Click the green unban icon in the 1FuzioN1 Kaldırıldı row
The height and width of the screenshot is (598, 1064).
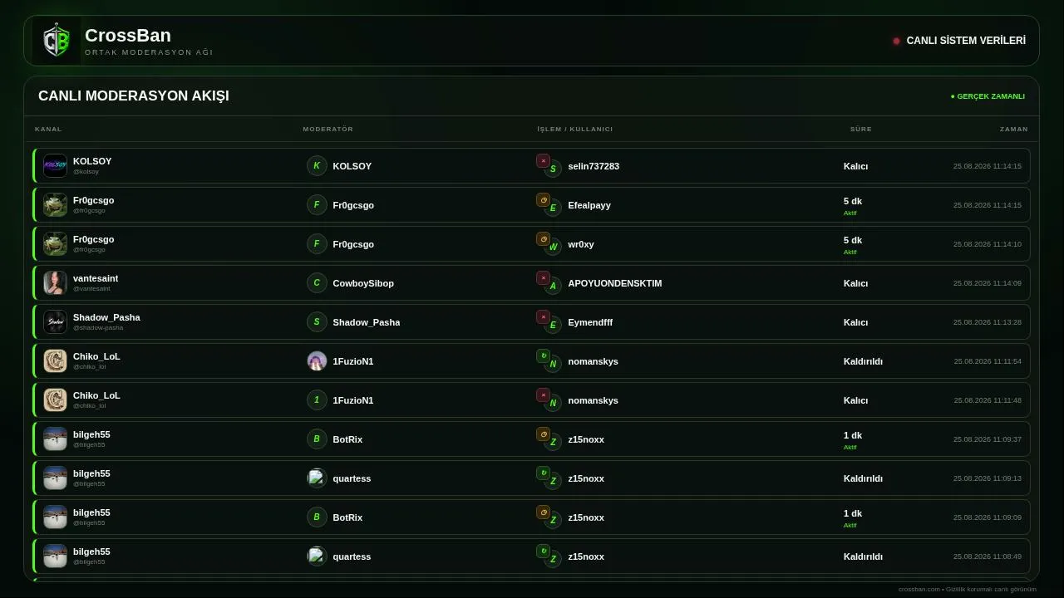coord(543,356)
